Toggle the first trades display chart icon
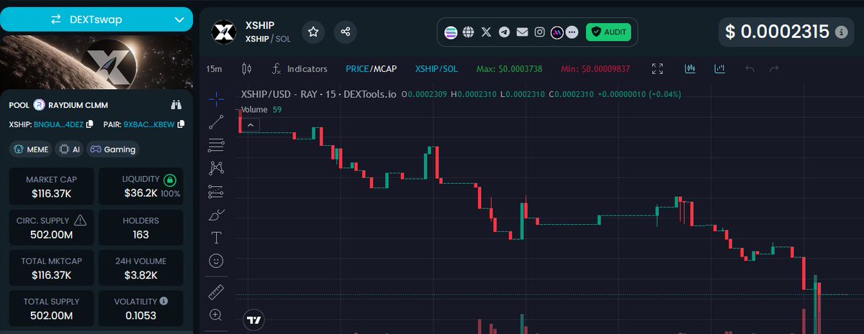 coord(690,69)
